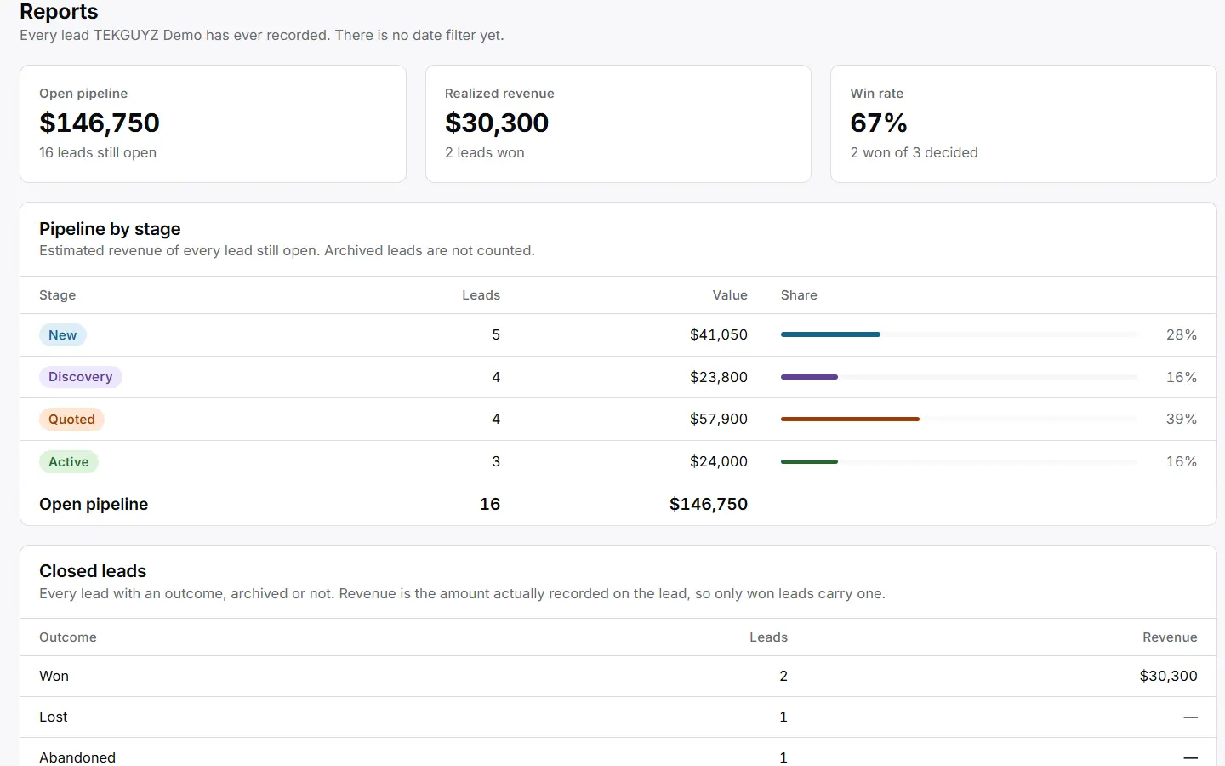Select the New stage badge
Viewport: 1225px width, 766px height.
tap(63, 335)
